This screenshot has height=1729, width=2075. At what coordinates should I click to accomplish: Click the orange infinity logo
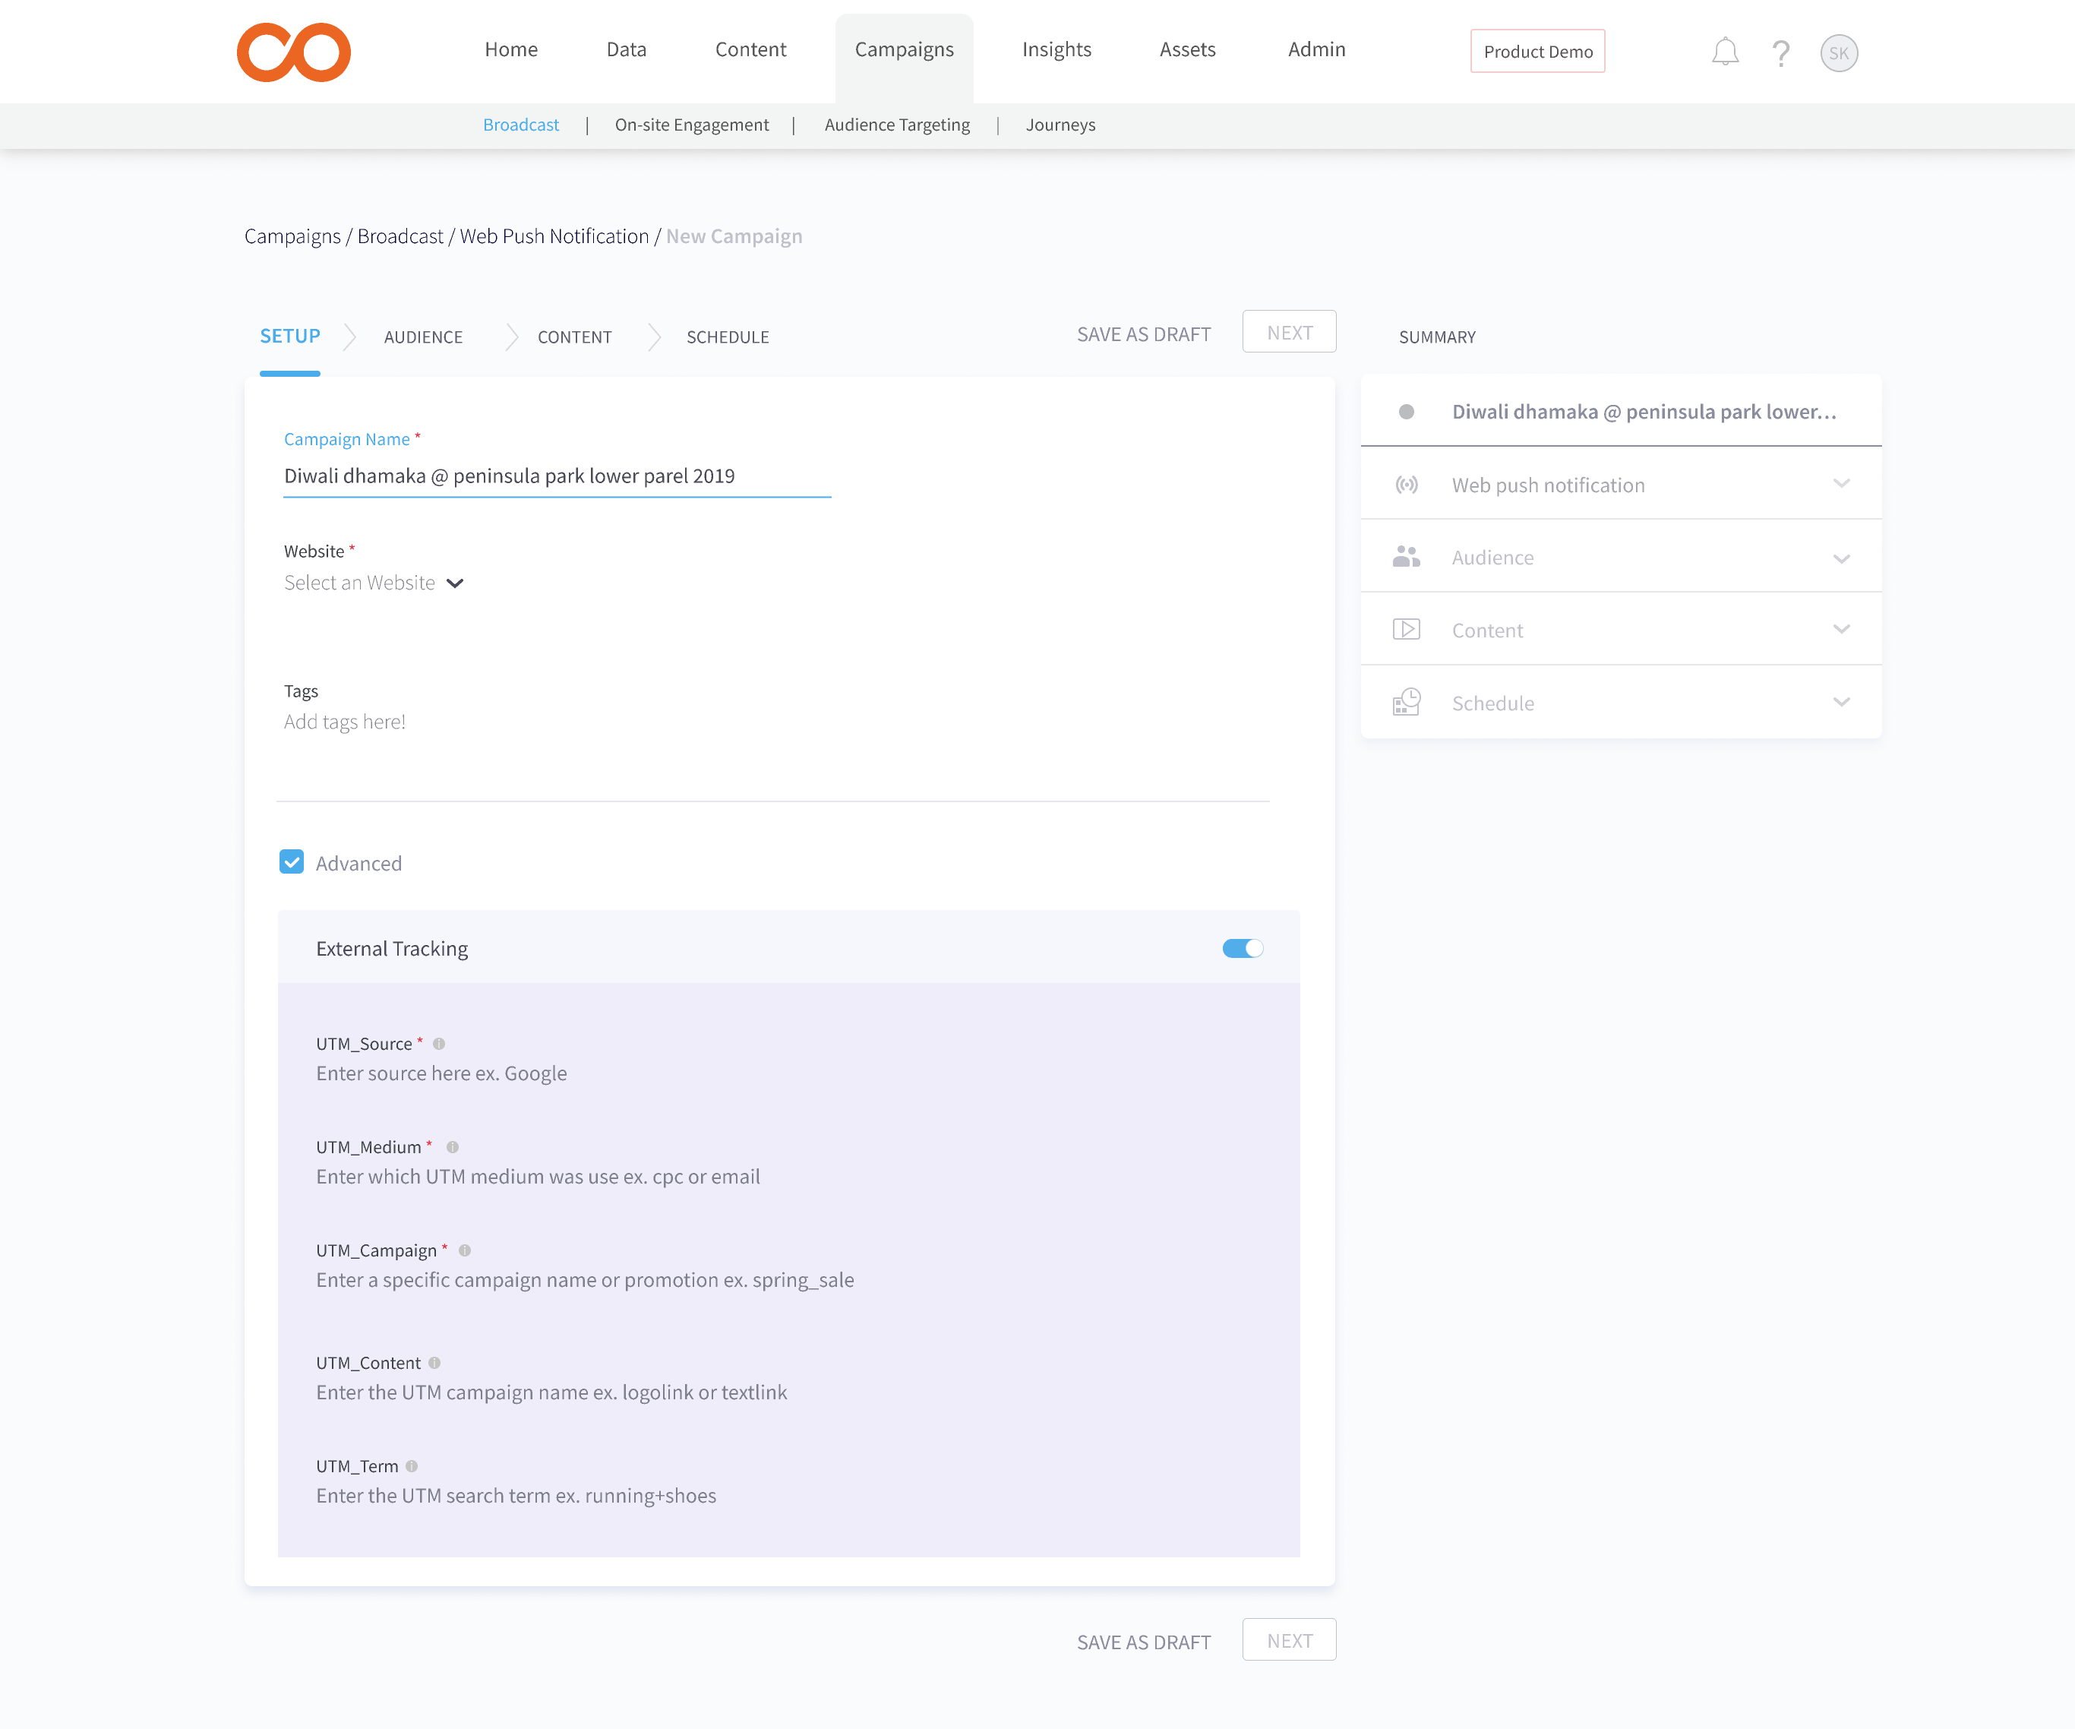pyautogui.click(x=293, y=52)
